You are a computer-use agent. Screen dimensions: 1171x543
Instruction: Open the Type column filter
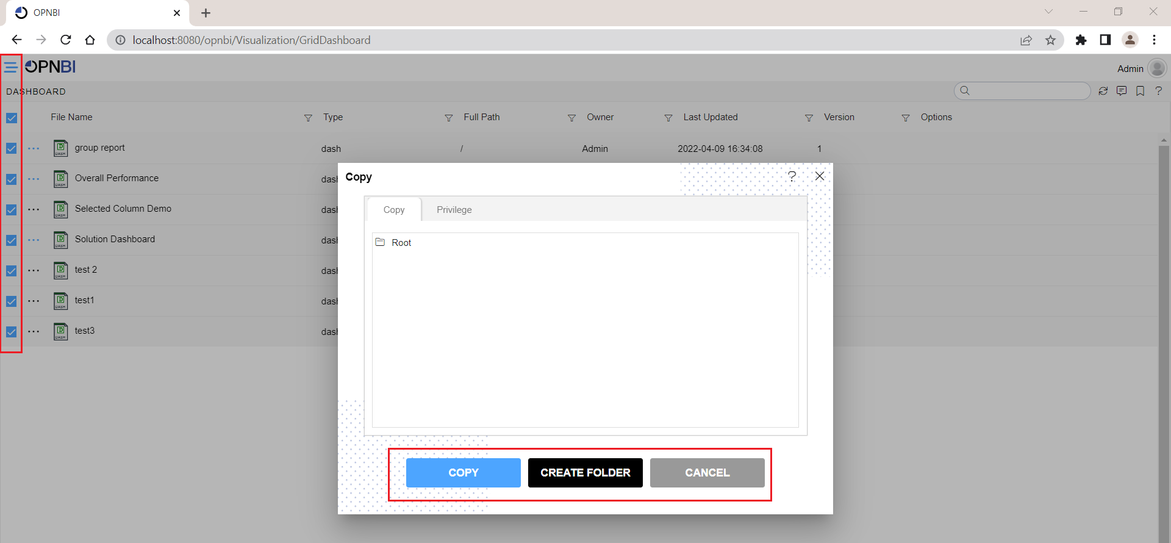(x=449, y=118)
